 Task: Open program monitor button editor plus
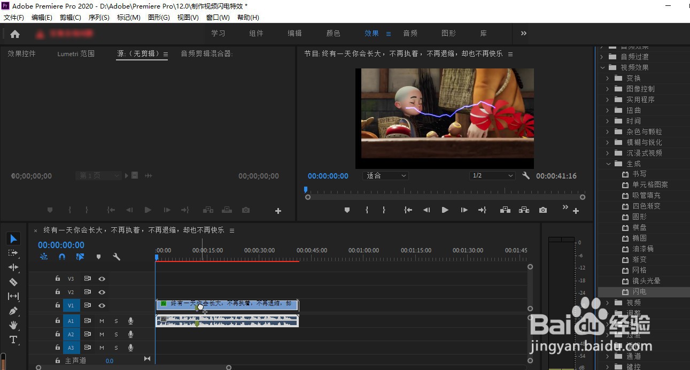tap(576, 211)
